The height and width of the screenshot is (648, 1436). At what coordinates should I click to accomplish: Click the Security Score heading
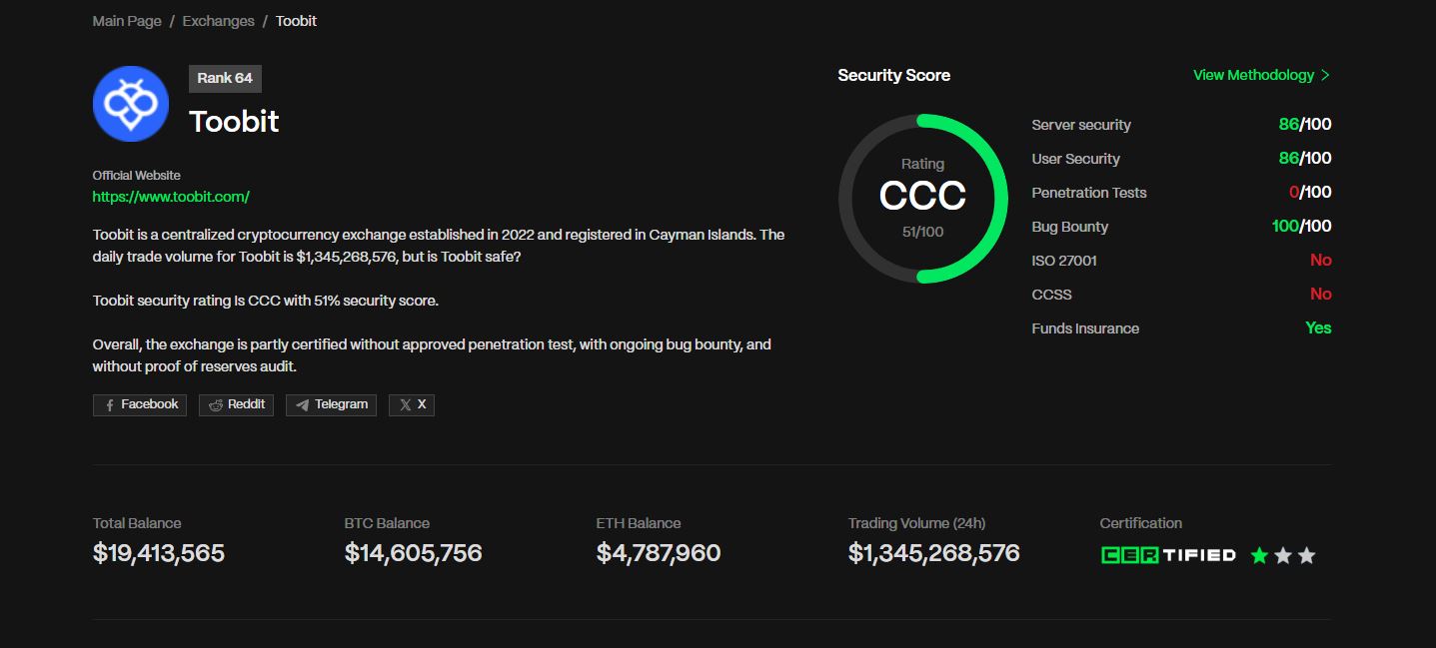(x=894, y=75)
